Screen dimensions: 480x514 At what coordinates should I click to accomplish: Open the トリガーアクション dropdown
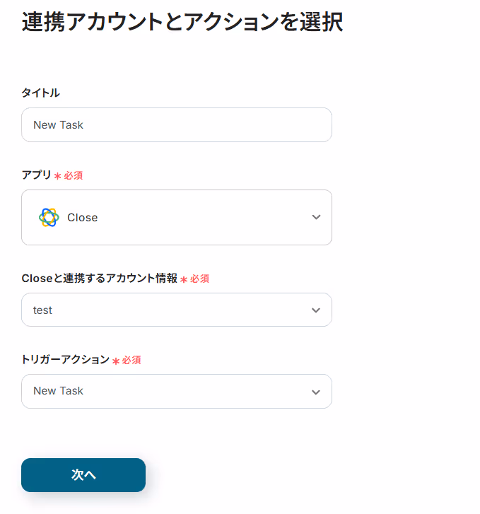pos(177,392)
